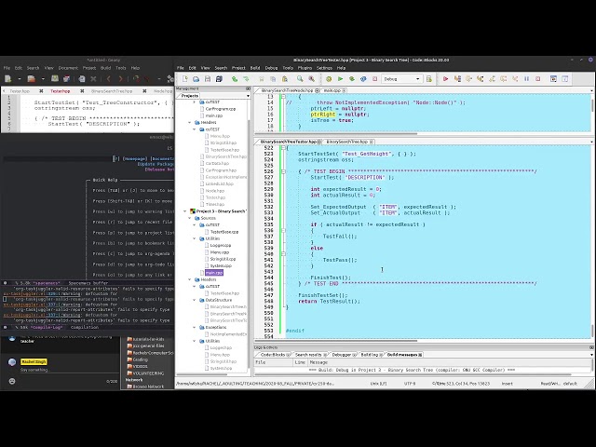
Task: Select the Projects tab in Management panel
Action: pyautogui.click(x=190, y=96)
